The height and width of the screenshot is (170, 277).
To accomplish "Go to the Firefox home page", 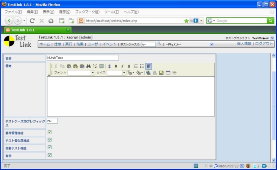I will (x=51, y=21).
